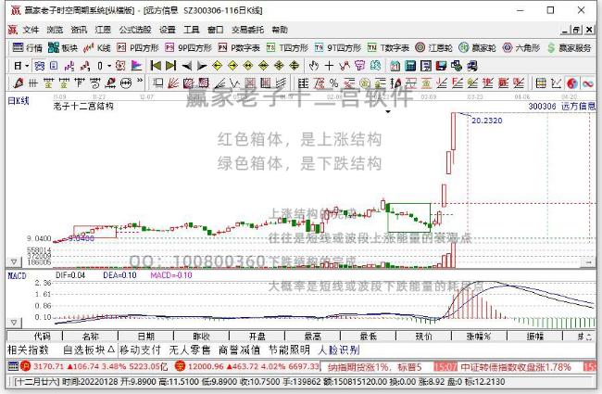Screen dimensions: 602x394
Task: Click the red floppy disk save icon
Action: pyautogui.click(x=441, y=66)
